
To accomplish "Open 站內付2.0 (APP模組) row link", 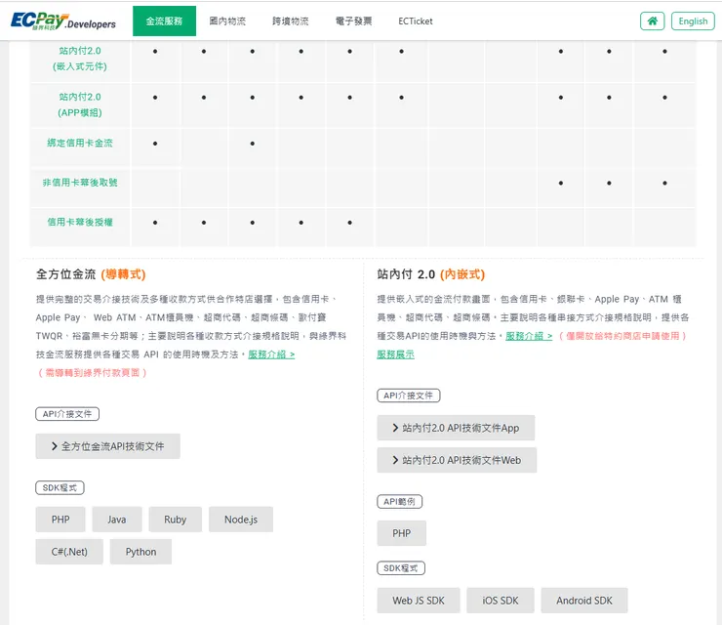I will pyautogui.click(x=80, y=104).
